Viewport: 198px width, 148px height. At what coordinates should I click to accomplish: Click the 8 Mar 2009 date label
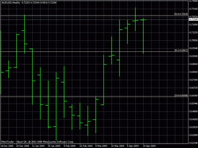[101, 146]
